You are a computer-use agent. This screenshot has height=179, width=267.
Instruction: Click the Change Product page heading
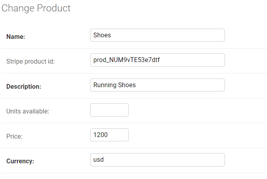36,8
